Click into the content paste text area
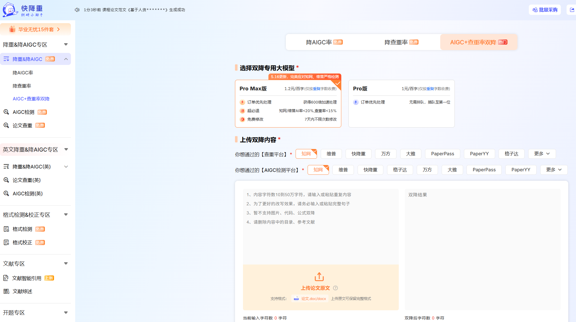Viewport: 576px width, 322px height. [x=321, y=226]
